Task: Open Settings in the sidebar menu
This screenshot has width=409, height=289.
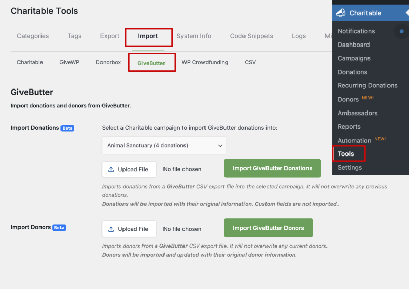Action: point(350,167)
